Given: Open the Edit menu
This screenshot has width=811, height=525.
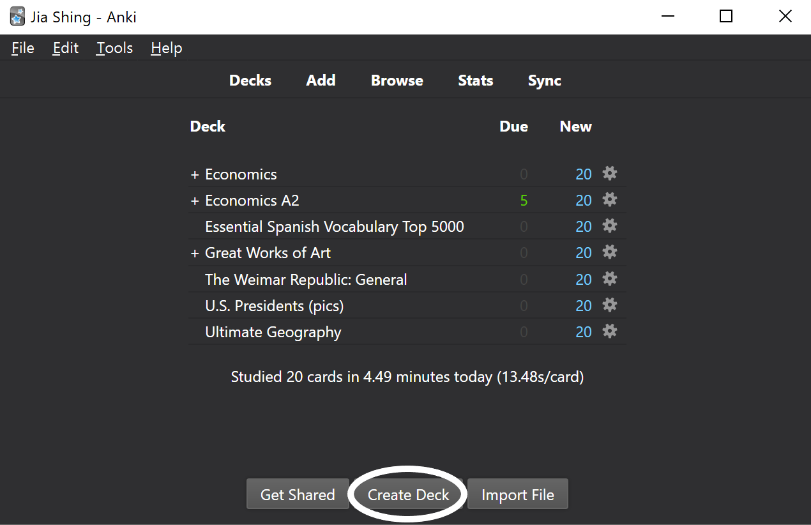Looking at the screenshot, I should 66,48.
